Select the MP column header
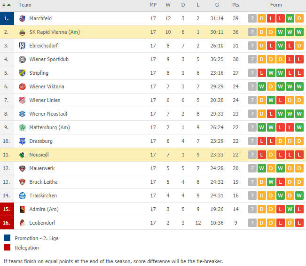 [x=153, y=5]
